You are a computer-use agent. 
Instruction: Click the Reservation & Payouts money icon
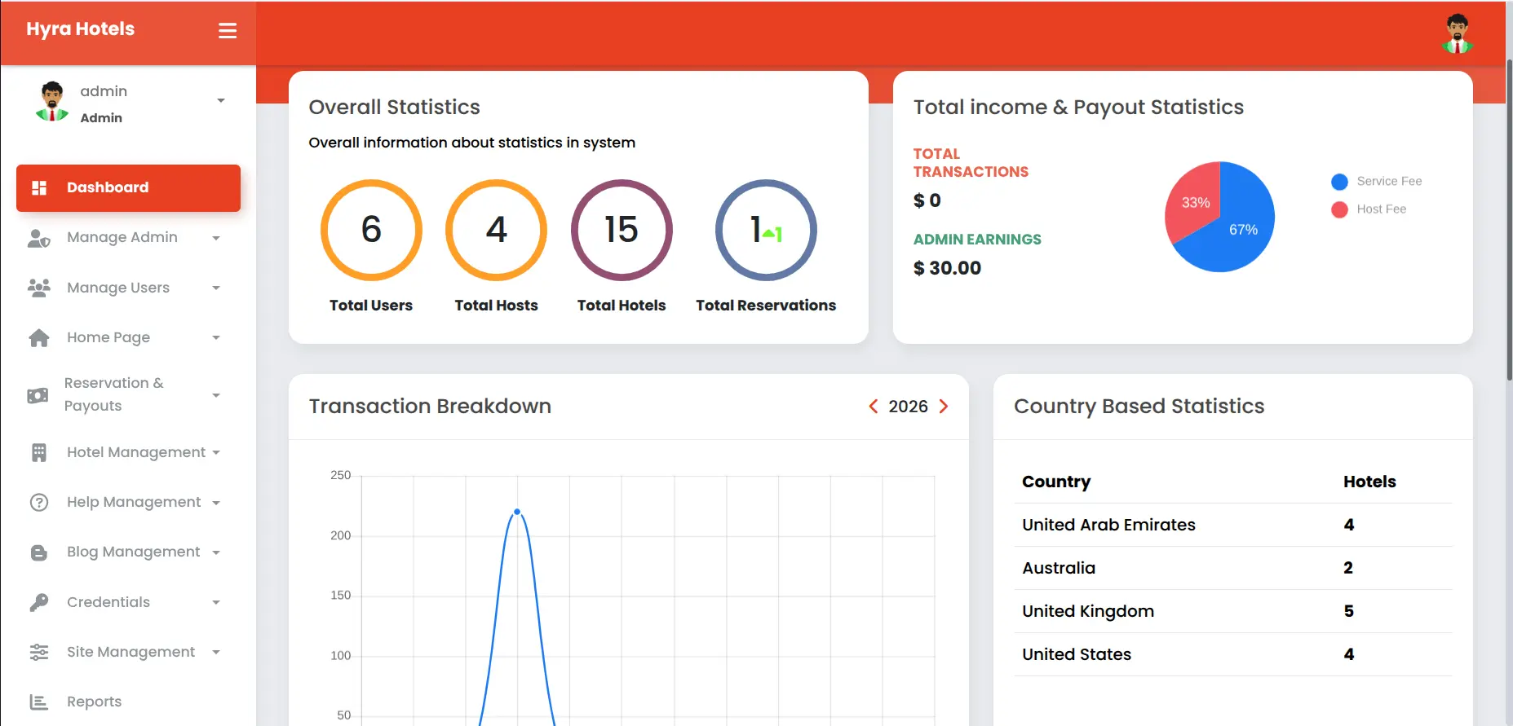coord(38,395)
